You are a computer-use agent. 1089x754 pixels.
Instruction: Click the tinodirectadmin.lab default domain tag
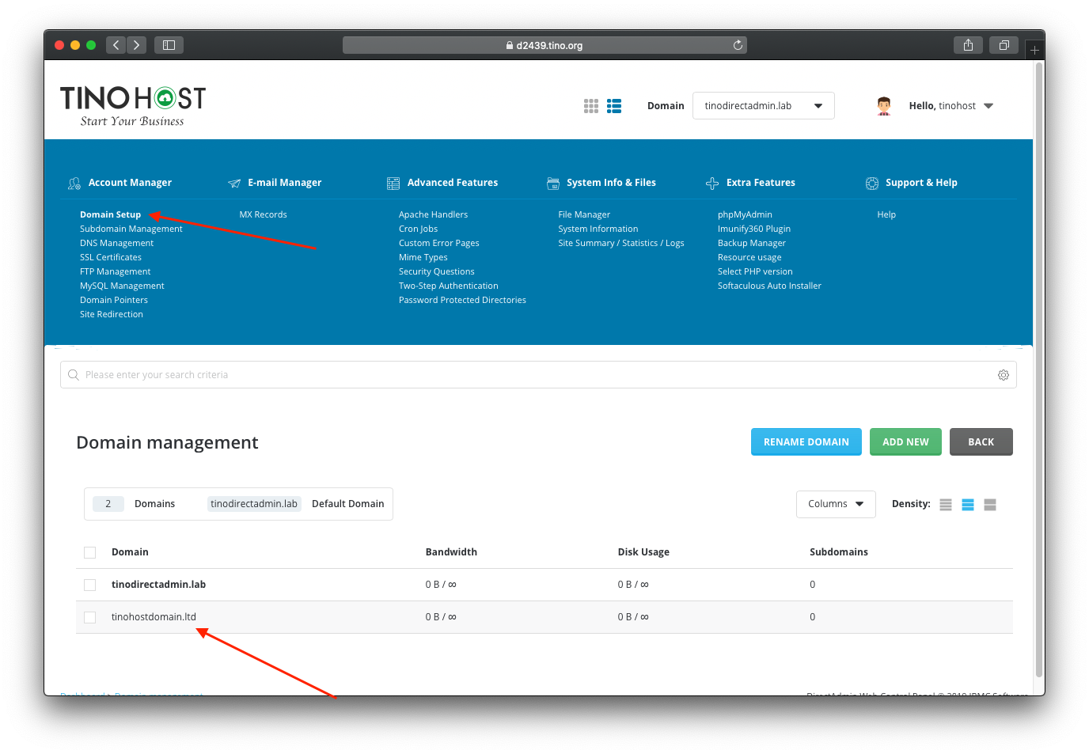pyautogui.click(x=254, y=504)
